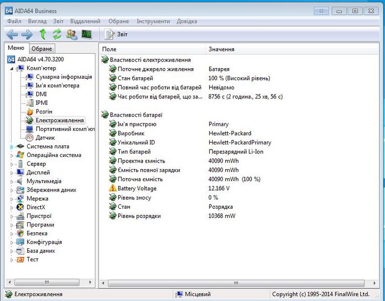This screenshot has height=301, width=385.
Task: Click the Звіт report toolbar button
Action: coord(117,34)
